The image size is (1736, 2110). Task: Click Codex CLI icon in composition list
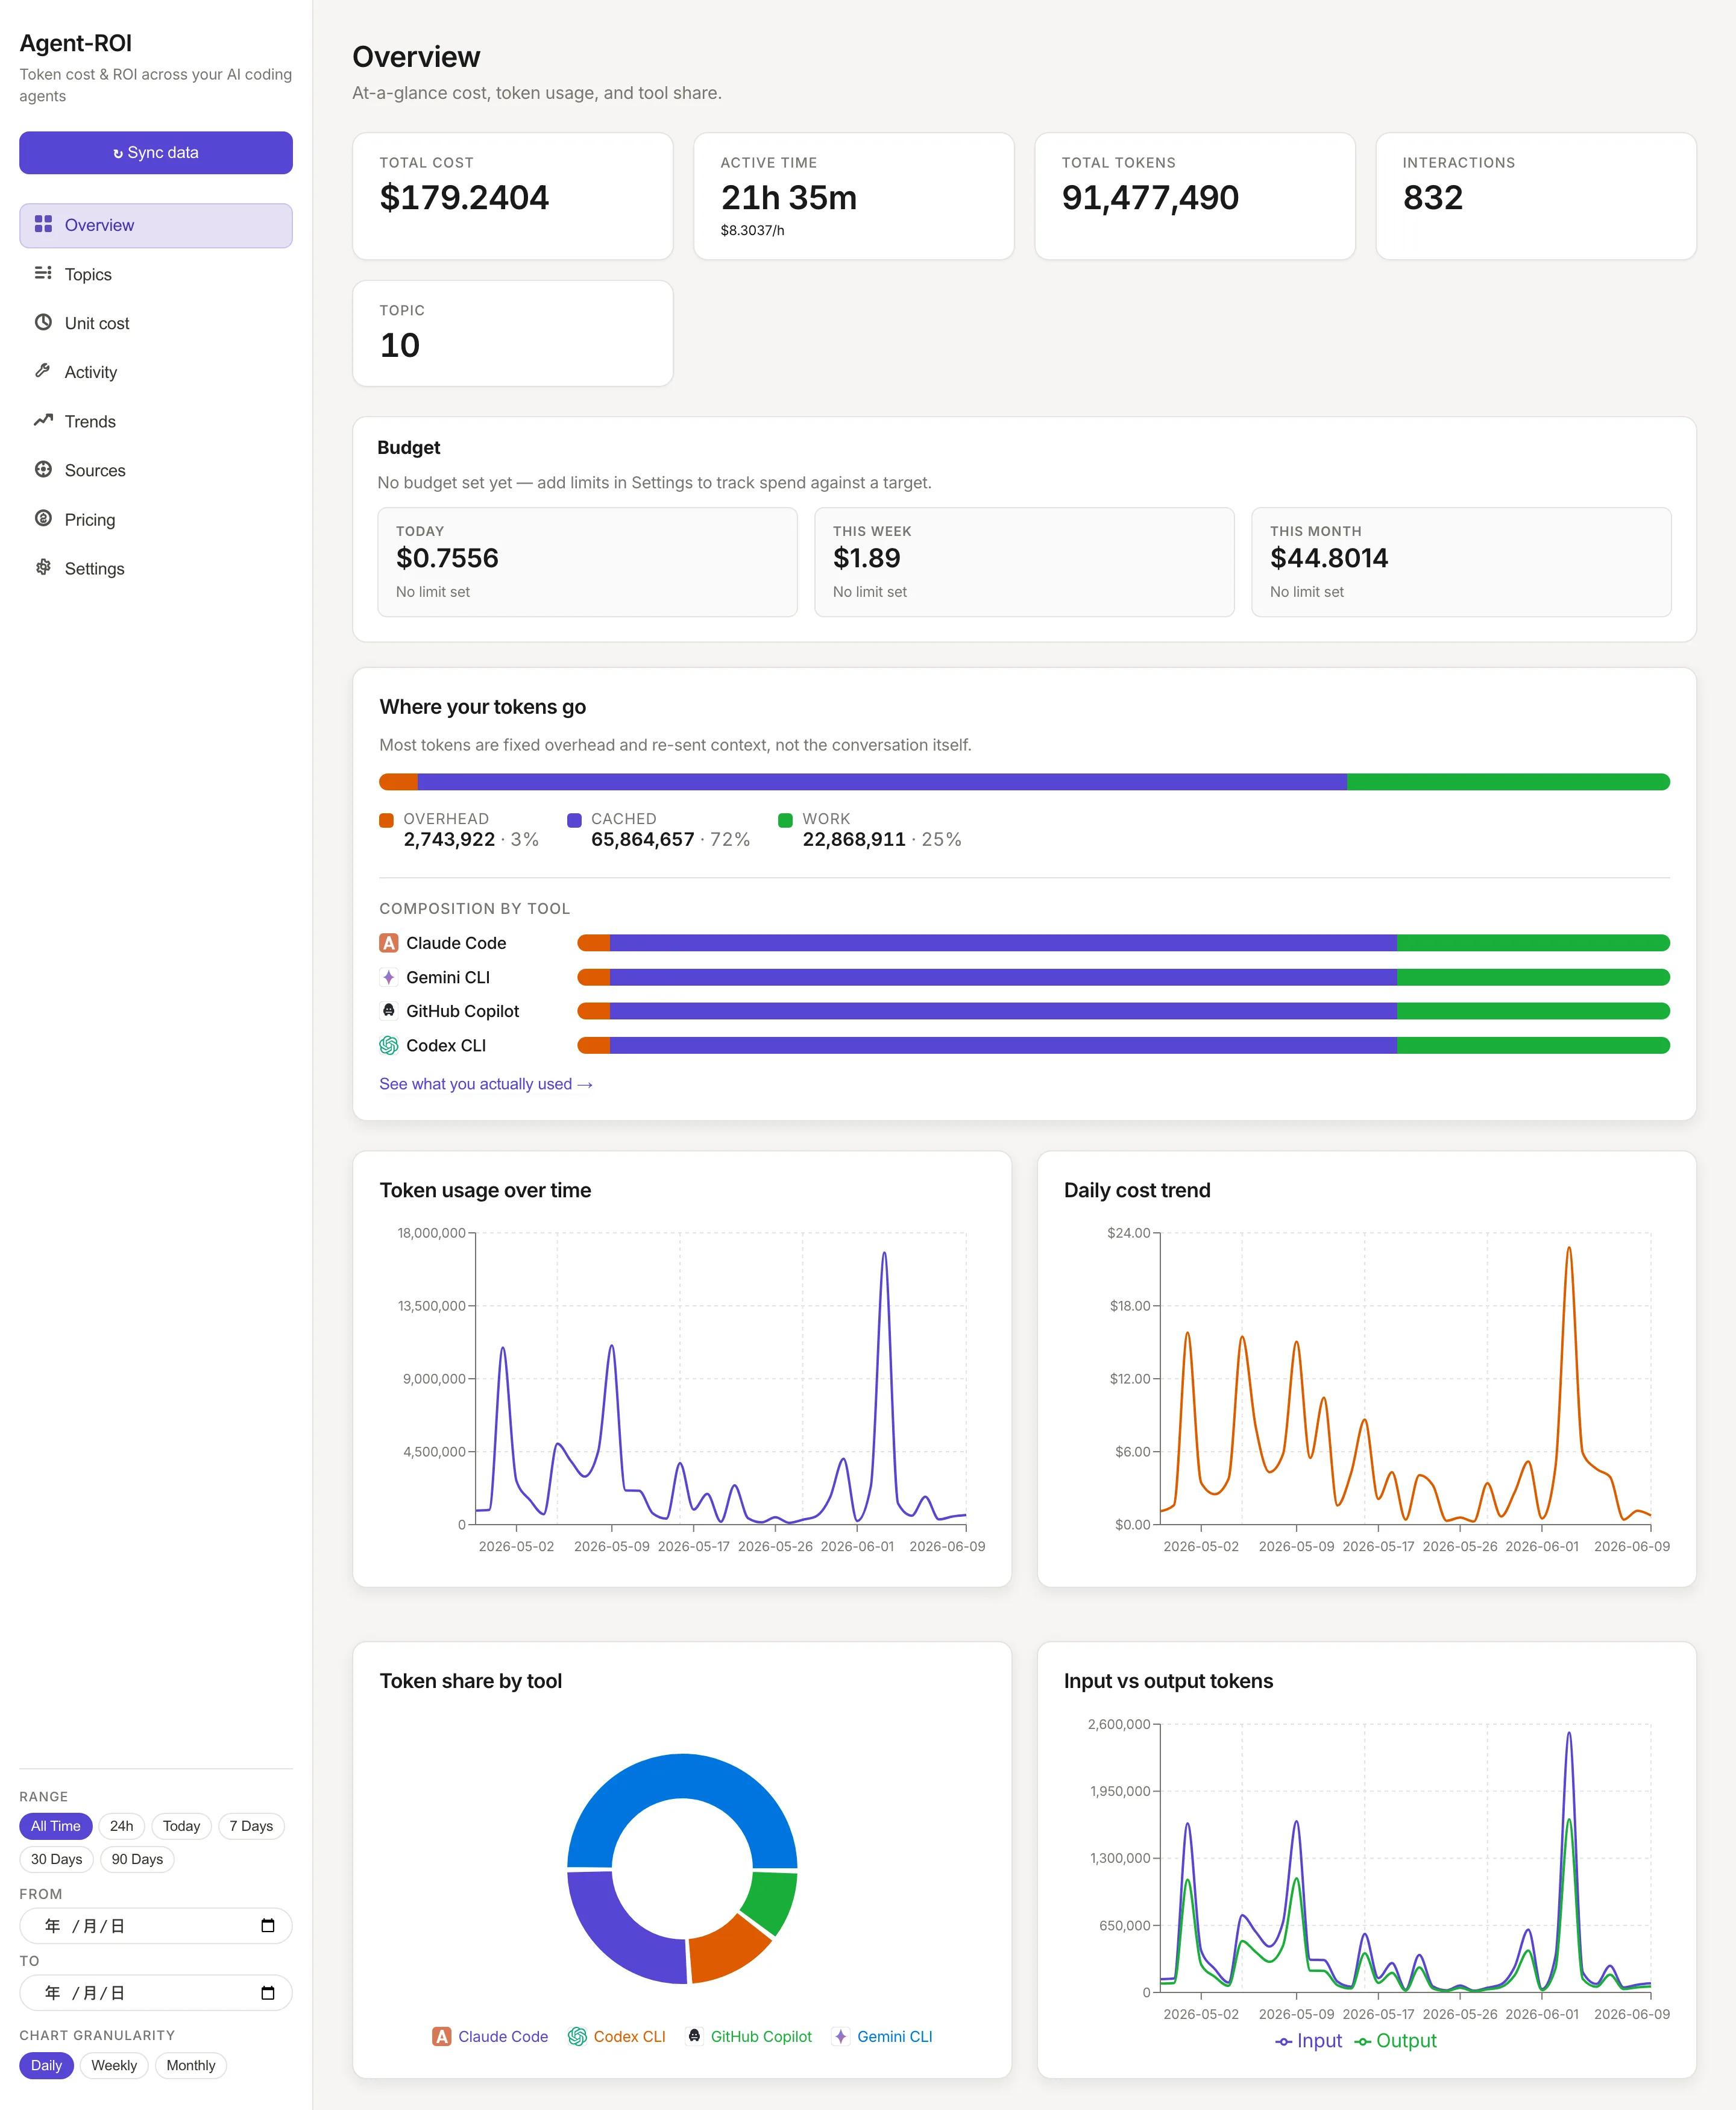tap(389, 1045)
